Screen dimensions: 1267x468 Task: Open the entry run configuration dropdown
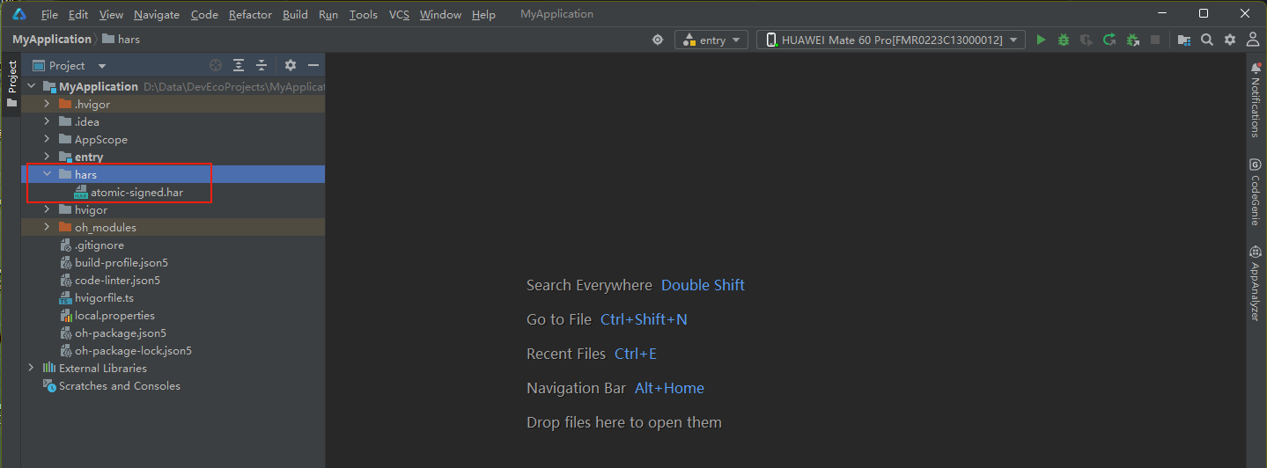click(711, 40)
